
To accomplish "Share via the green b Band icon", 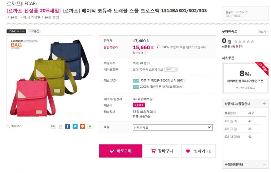I will 90,126.
